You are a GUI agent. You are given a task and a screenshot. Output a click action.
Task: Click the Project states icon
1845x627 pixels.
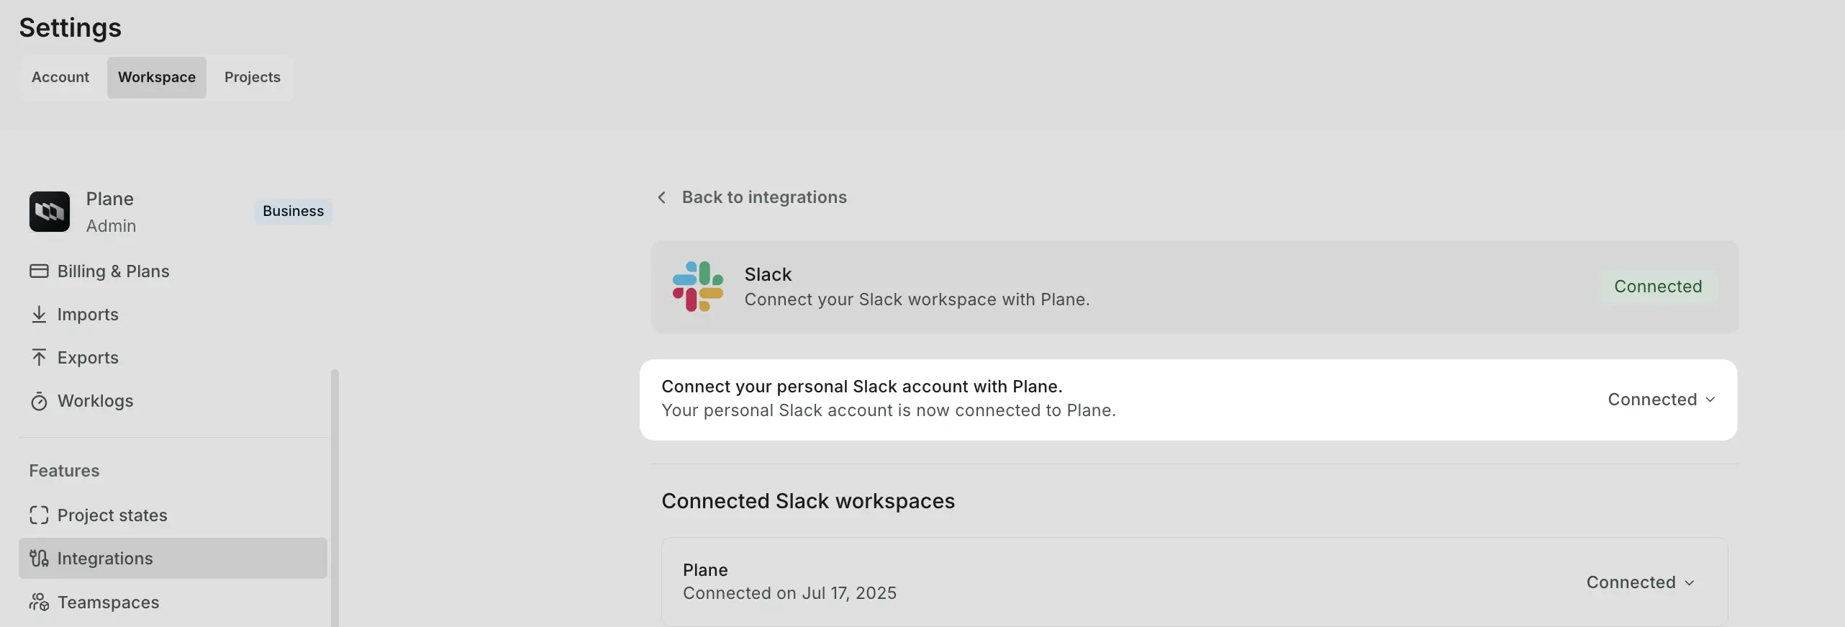[x=40, y=515]
